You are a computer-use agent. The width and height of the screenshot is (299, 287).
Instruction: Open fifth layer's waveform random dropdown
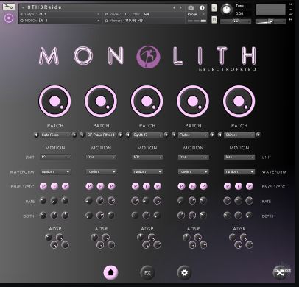239,172
